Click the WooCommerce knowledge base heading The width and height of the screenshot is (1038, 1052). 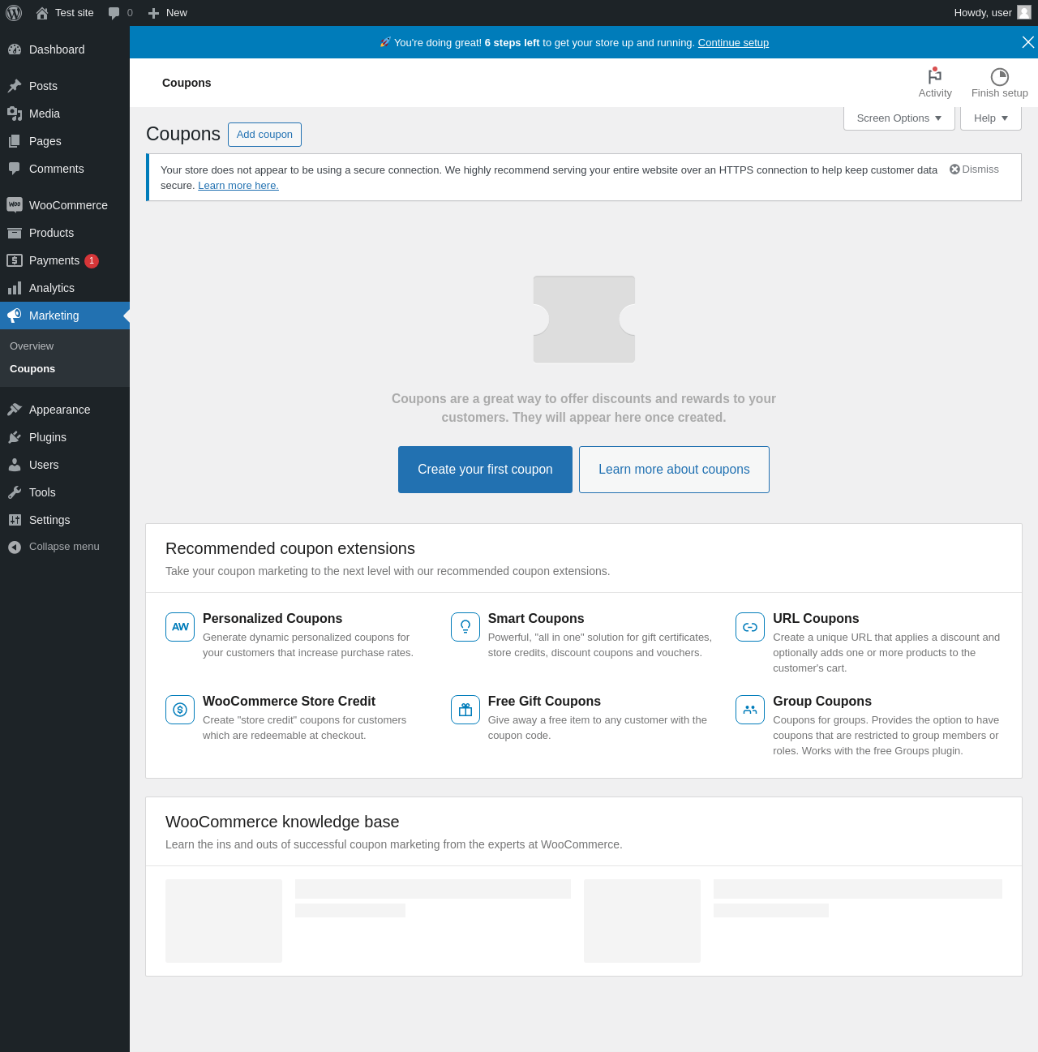(x=282, y=822)
